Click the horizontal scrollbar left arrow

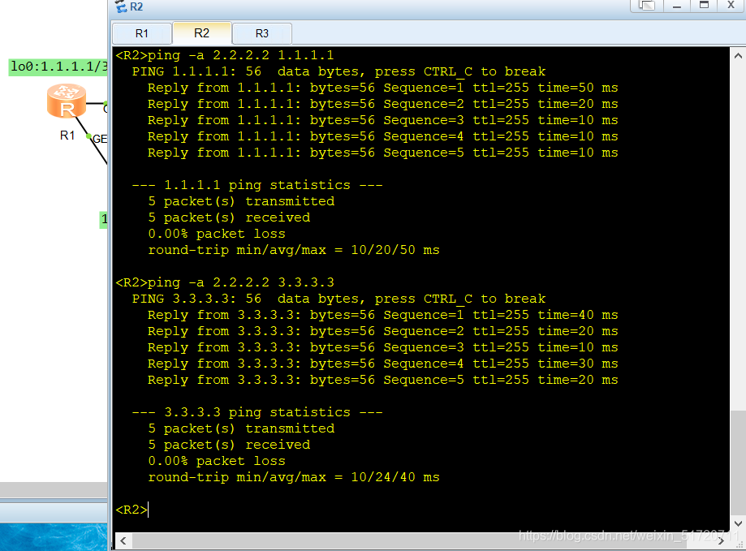tap(123, 540)
